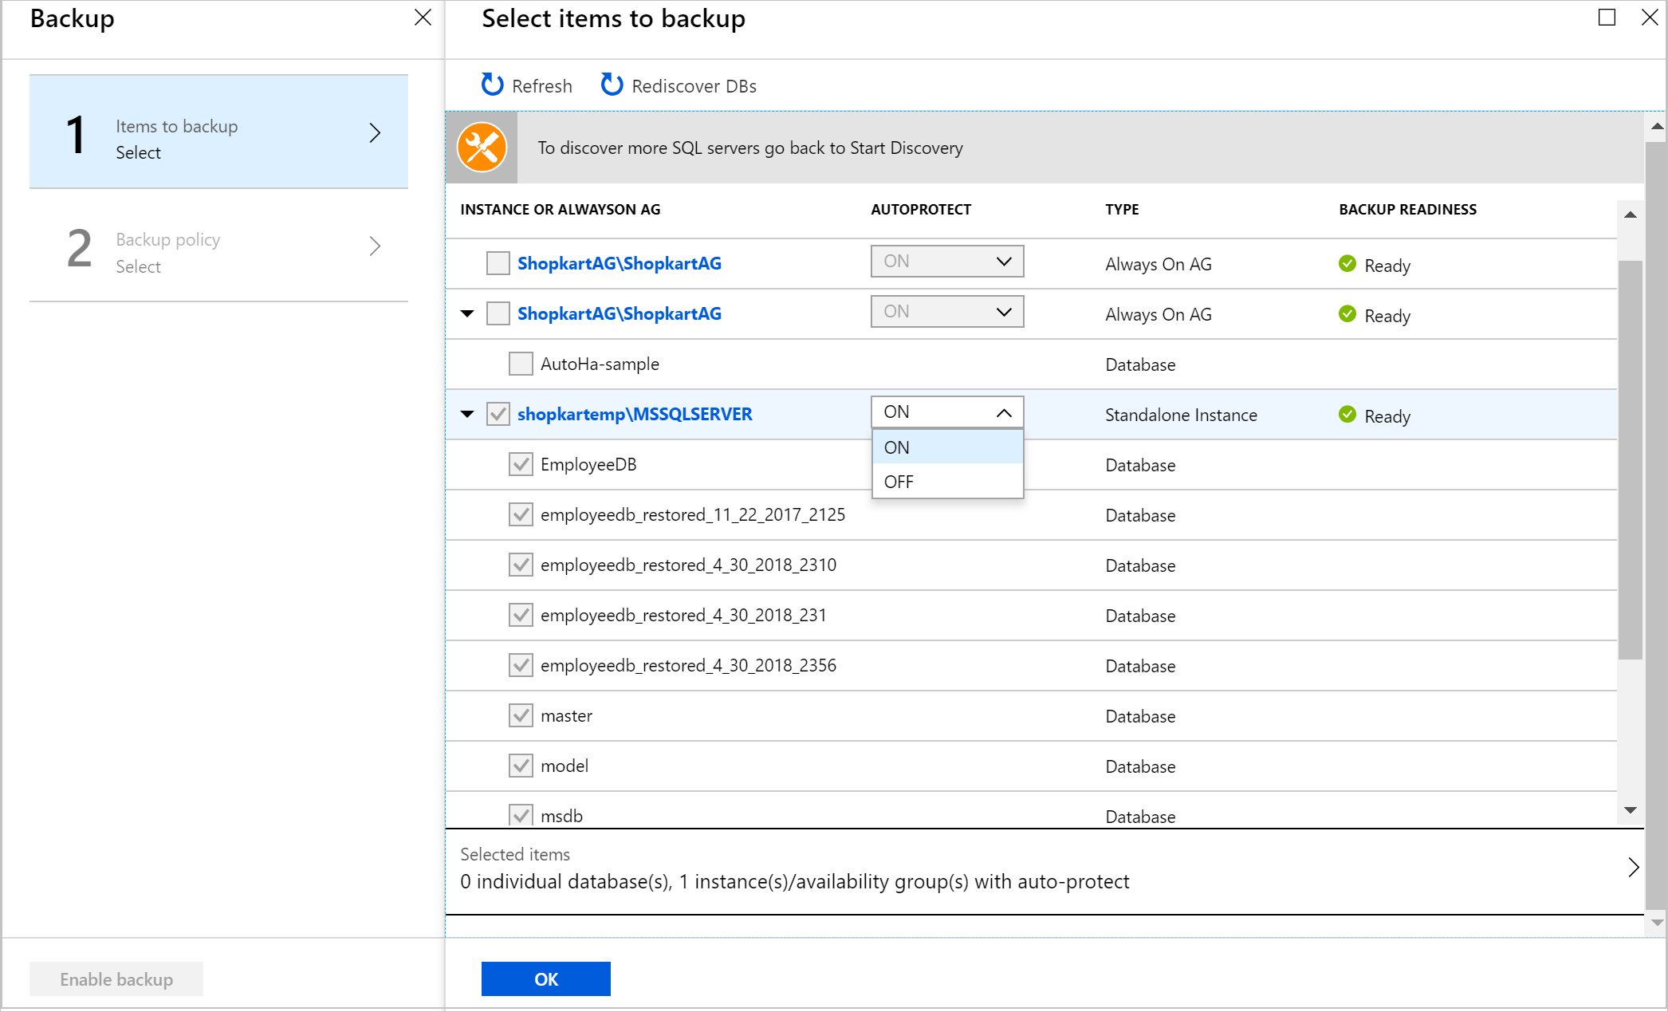Screen dimensions: 1668x1012
Task: Click the Rediscover DBs icon
Action: [x=612, y=84]
